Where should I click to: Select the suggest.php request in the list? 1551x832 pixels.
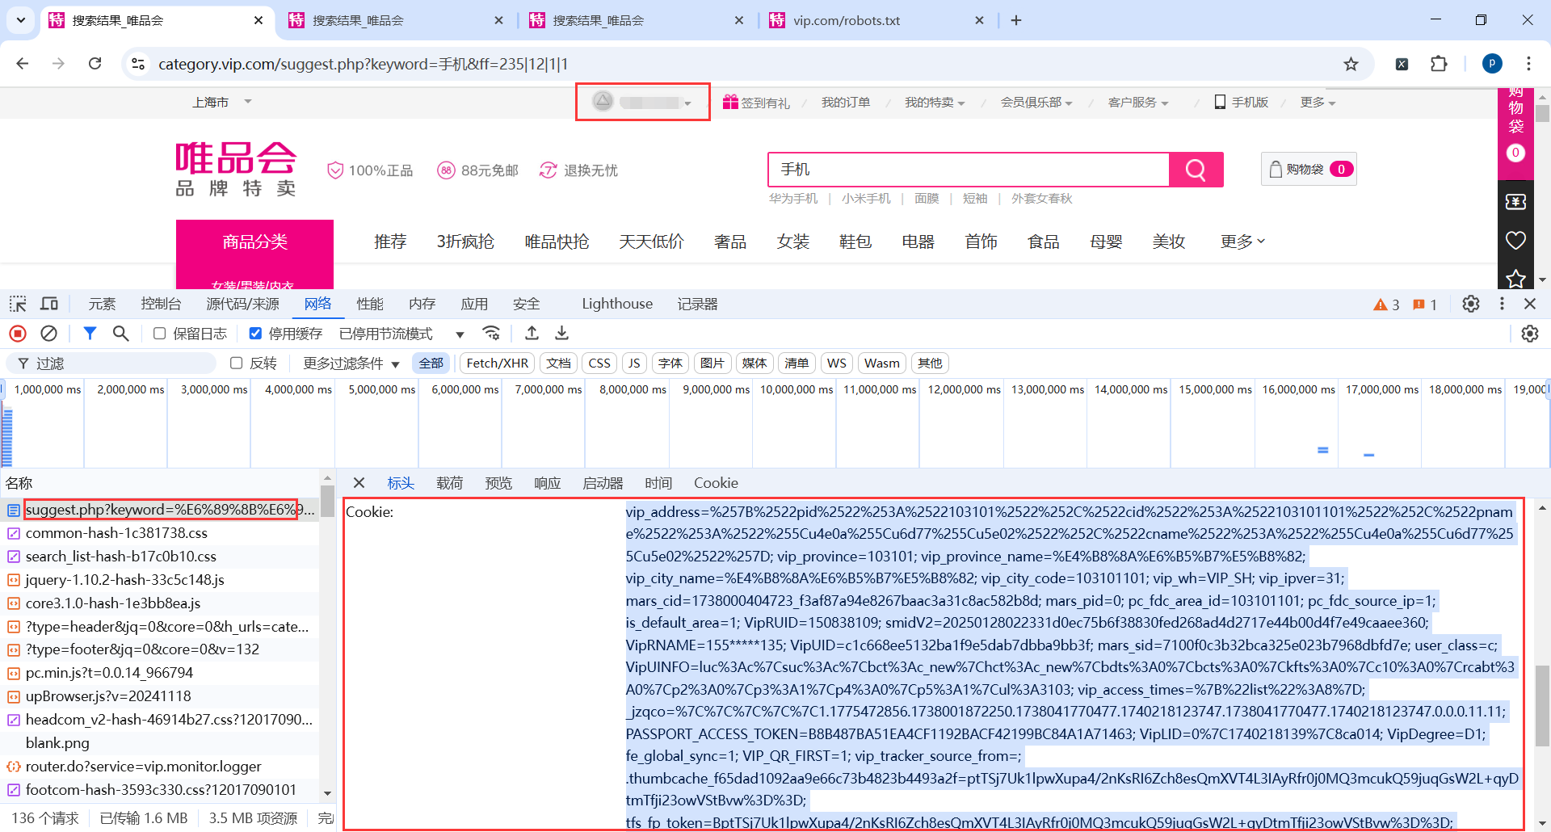click(162, 510)
